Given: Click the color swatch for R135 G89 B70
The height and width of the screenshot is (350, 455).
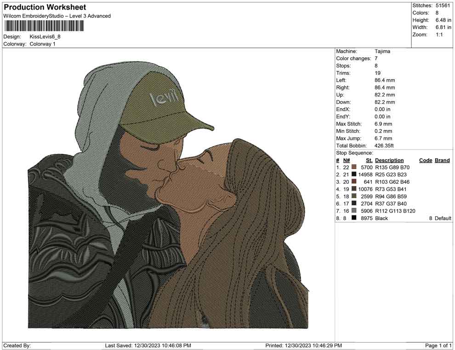Looking at the screenshot, I should (x=354, y=167).
